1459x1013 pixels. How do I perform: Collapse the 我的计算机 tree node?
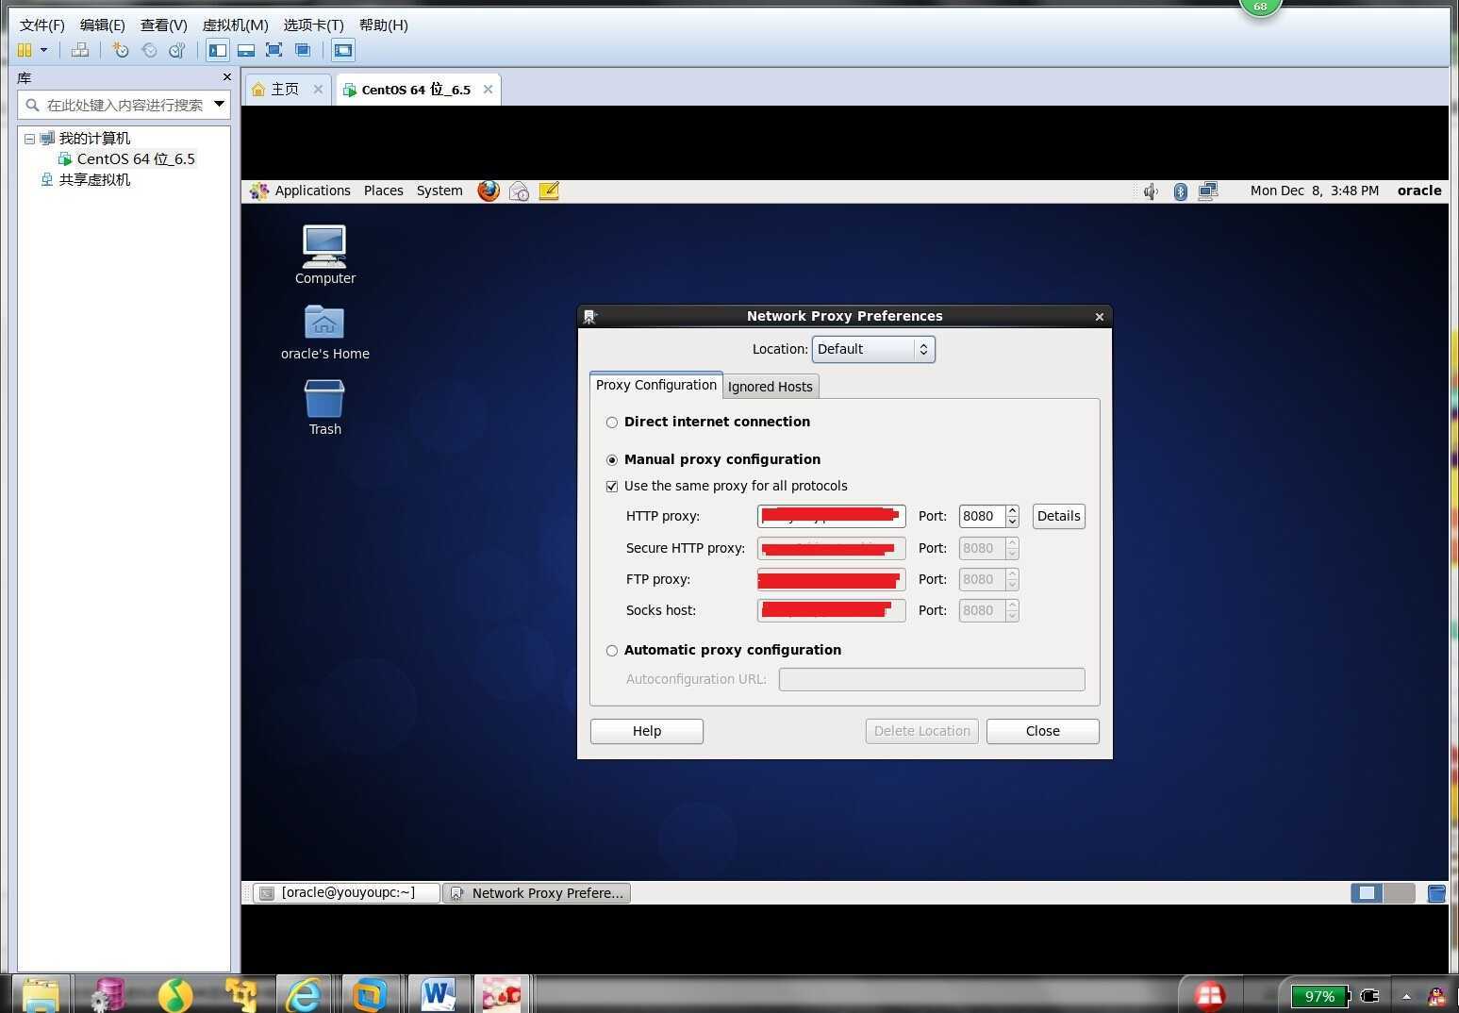pyautogui.click(x=29, y=139)
